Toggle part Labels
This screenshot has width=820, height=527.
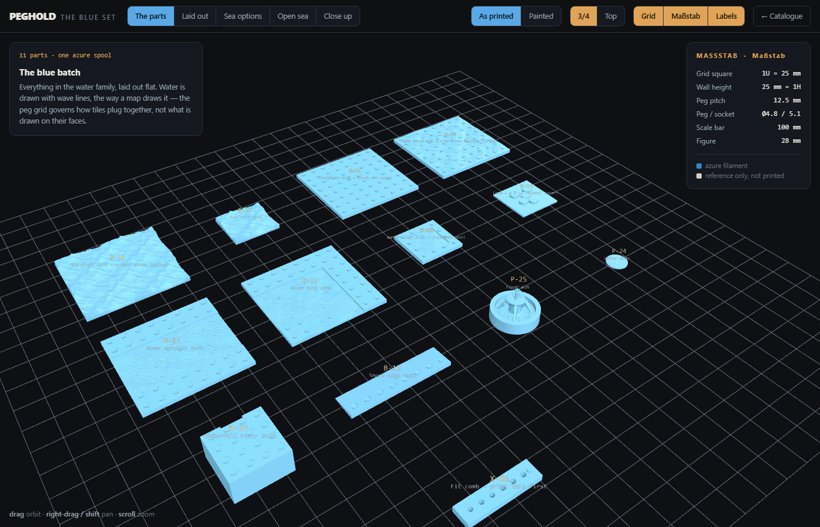(x=726, y=16)
